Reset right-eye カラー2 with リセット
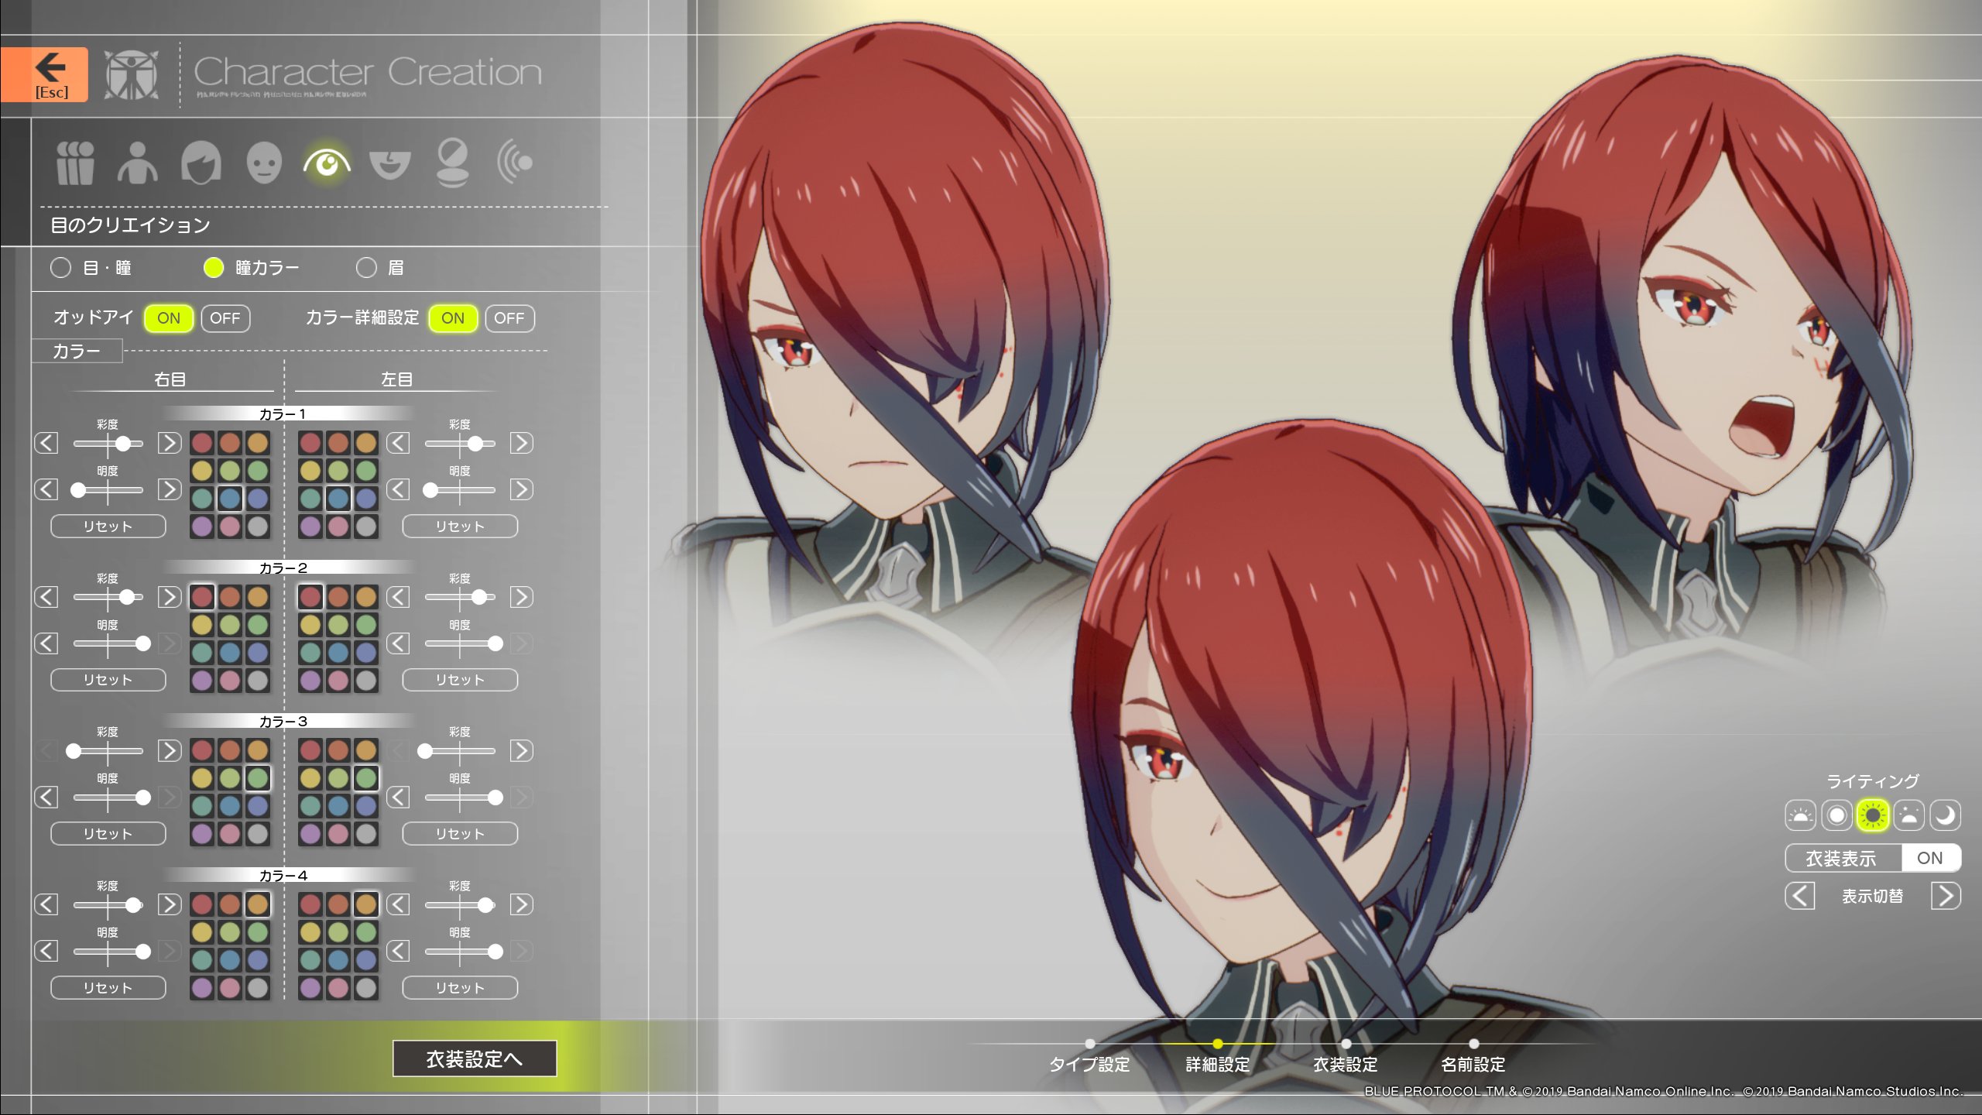Screen dimensions: 1982x1115 coord(108,680)
